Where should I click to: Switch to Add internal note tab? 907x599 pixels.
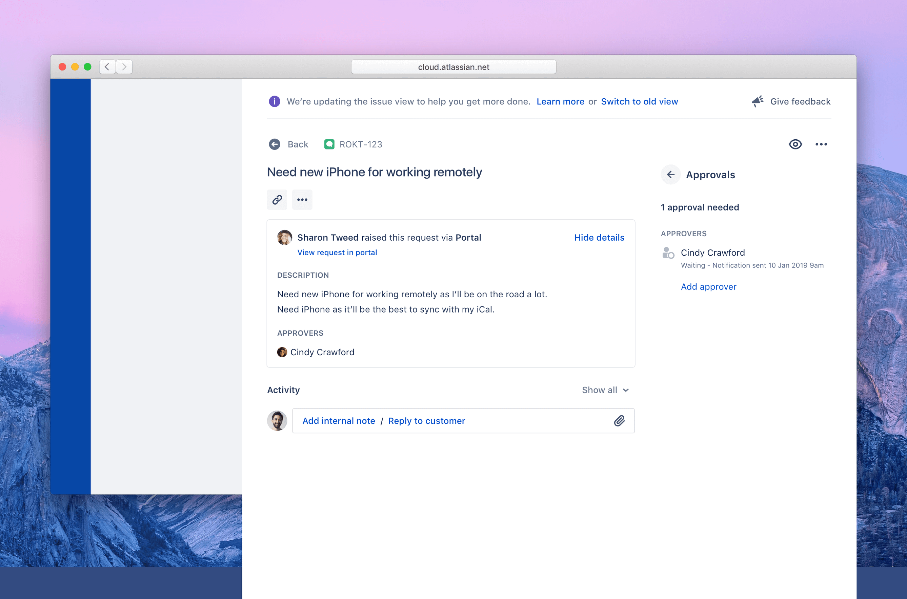point(338,421)
